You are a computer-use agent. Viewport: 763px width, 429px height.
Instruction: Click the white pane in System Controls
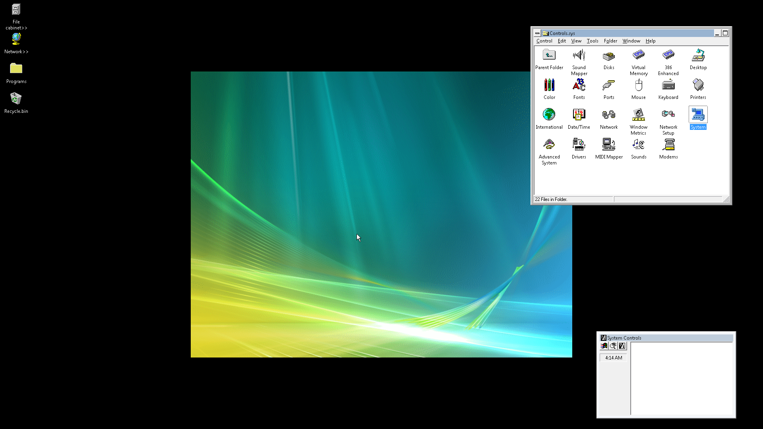682,379
